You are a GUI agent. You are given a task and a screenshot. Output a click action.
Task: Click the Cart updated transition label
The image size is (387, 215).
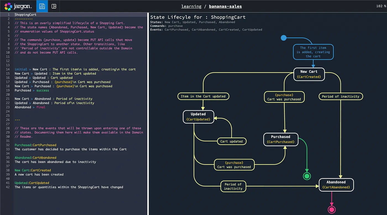click(x=232, y=141)
